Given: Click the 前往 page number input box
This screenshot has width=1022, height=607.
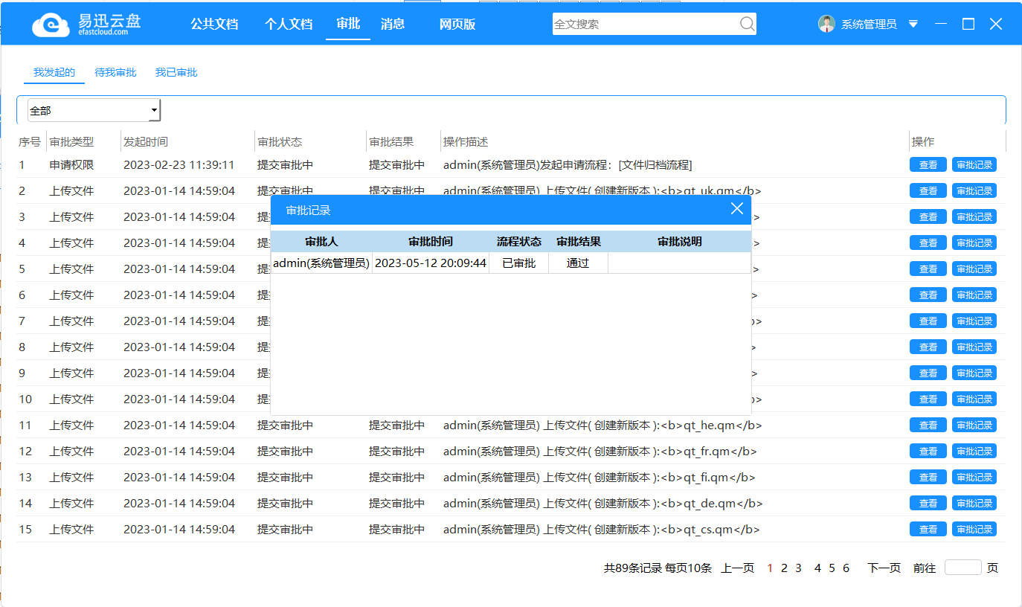Looking at the screenshot, I should pyautogui.click(x=963, y=567).
